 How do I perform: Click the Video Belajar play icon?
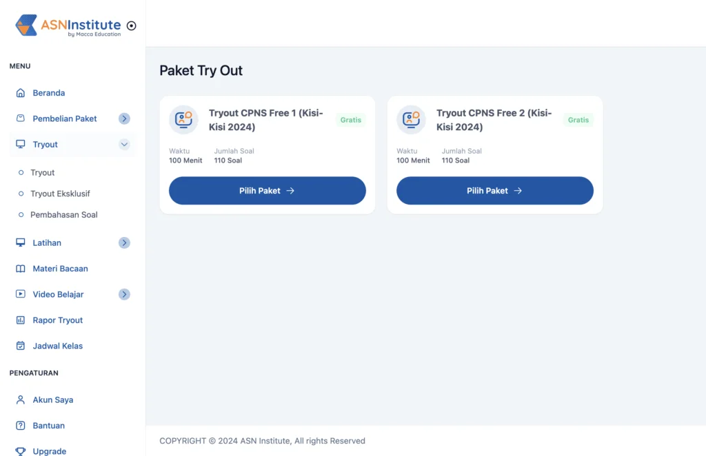(x=20, y=294)
